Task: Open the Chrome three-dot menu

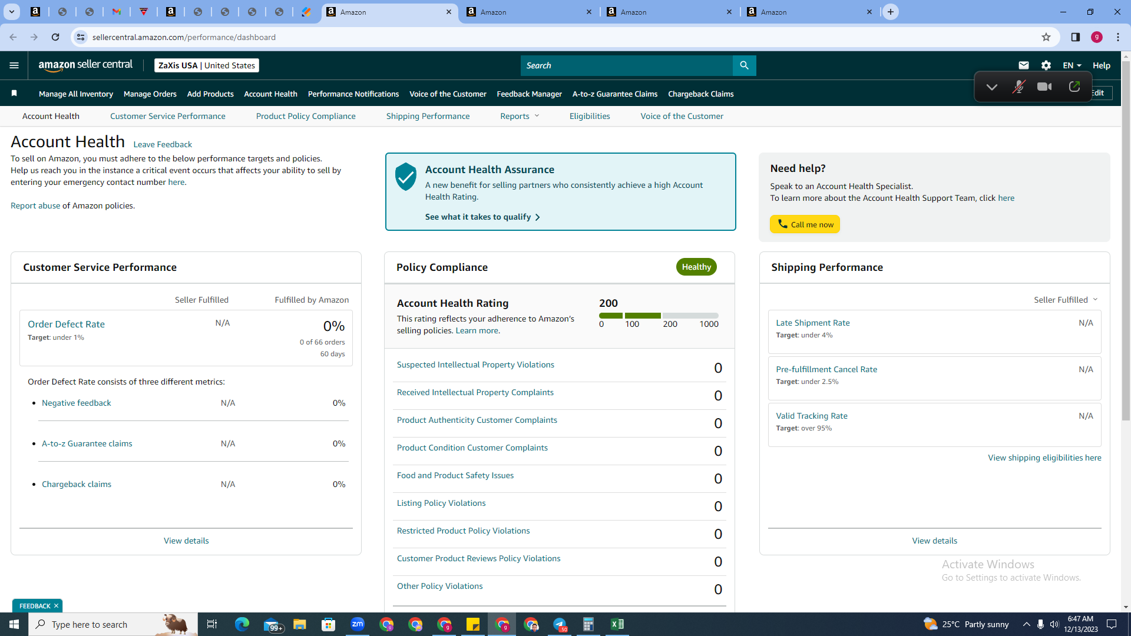Action: (1118, 37)
